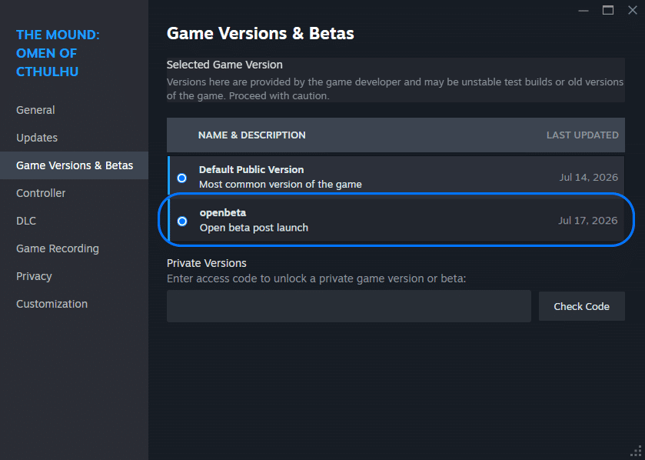645x460 pixels.
Task: Close the properties window
Action: click(x=633, y=10)
